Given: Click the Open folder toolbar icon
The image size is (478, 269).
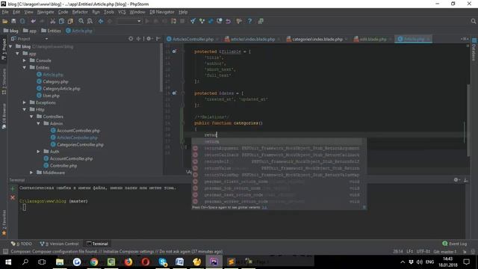Looking at the screenshot, I should pyautogui.click(x=5, y=21).
